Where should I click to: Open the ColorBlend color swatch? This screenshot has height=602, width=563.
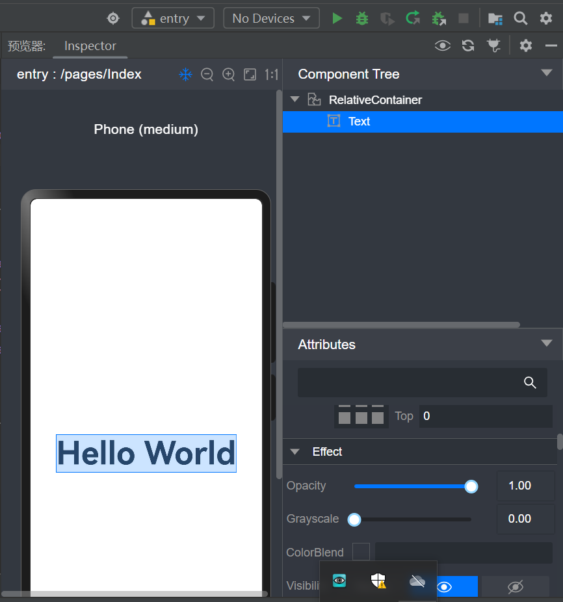361,552
